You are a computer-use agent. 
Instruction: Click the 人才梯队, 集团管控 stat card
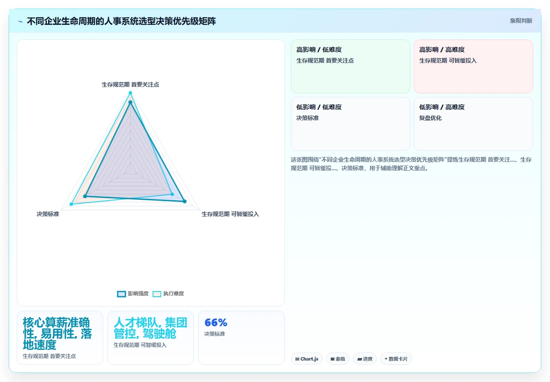point(150,338)
